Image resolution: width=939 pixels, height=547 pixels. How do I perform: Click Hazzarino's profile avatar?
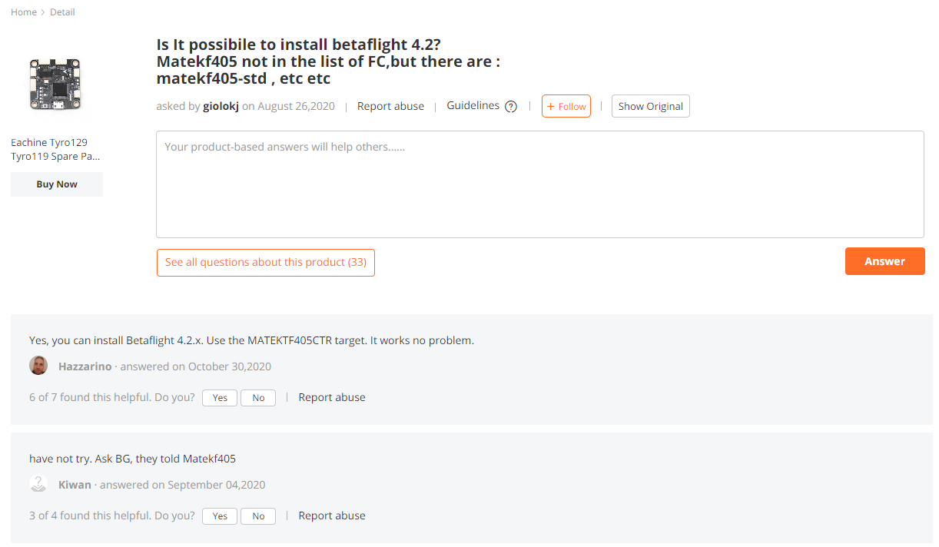[38, 365]
